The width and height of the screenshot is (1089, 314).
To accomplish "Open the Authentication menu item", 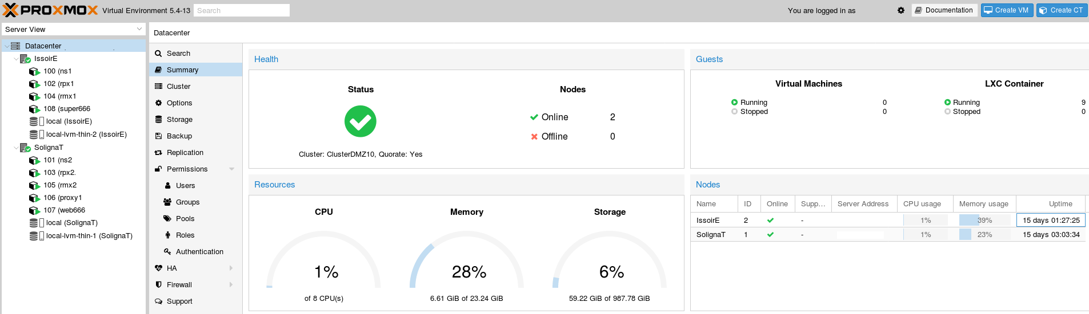I will point(195,252).
